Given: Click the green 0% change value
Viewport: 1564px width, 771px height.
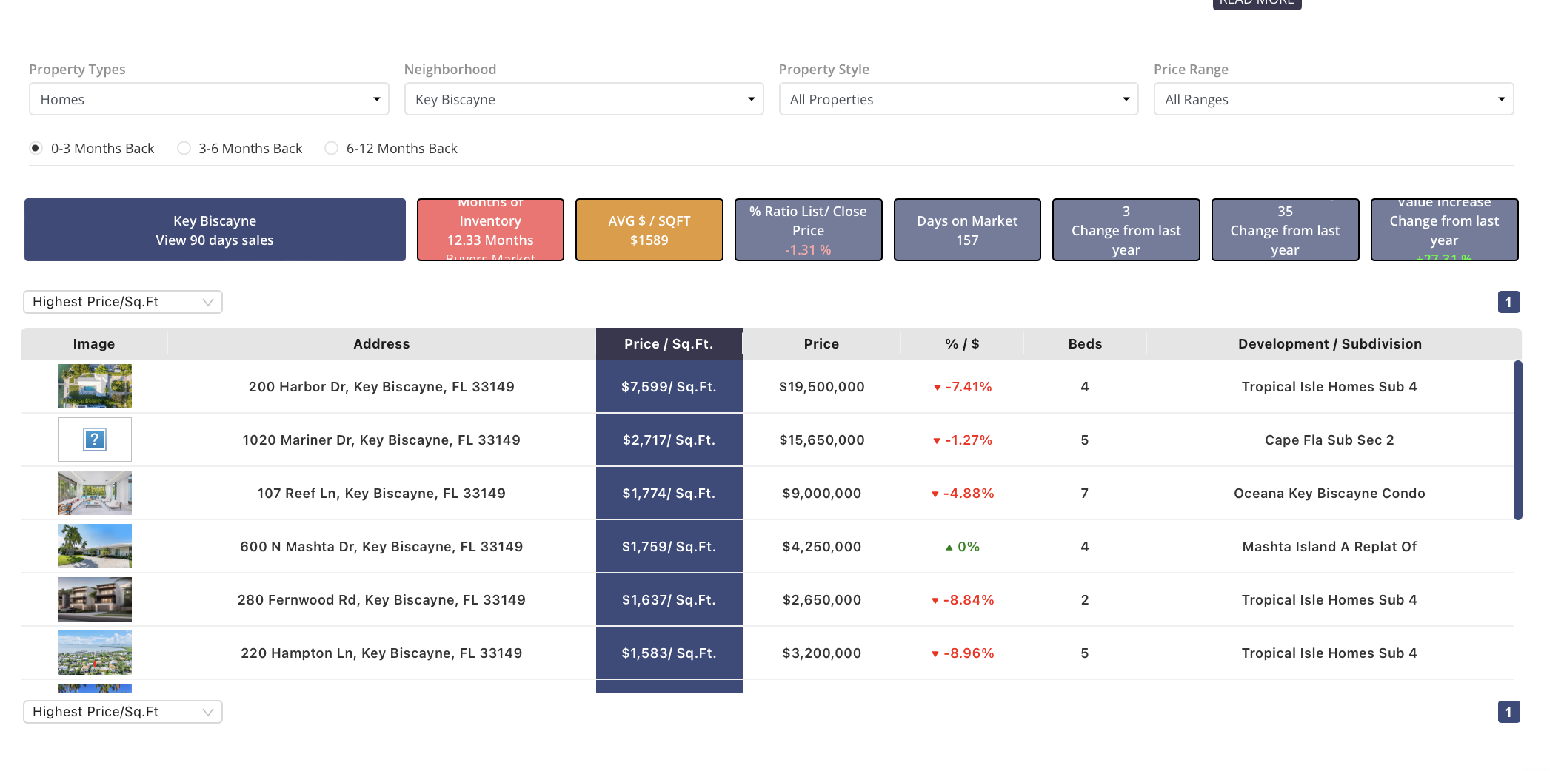Looking at the screenshot, I should pos(963,547).
